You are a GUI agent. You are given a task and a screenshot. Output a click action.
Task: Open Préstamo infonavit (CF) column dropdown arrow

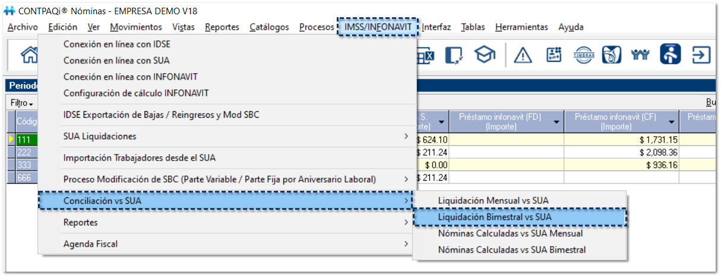coord(672,122)
